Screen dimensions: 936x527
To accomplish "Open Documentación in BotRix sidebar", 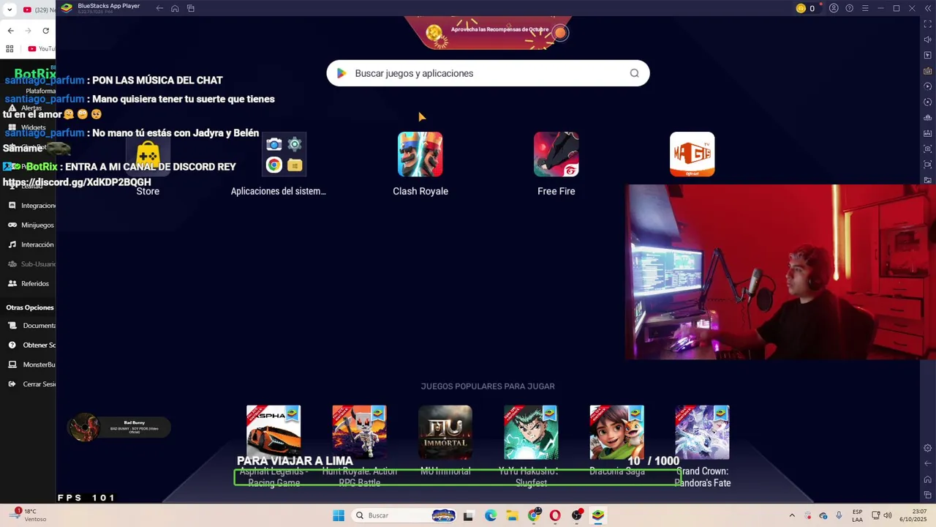I will tap(31, 326).
